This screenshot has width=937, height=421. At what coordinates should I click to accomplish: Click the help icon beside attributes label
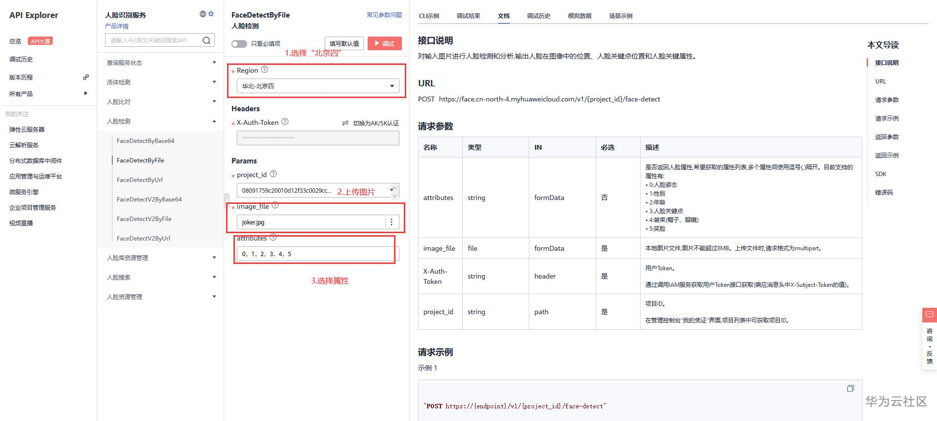(x=273, y=238)
